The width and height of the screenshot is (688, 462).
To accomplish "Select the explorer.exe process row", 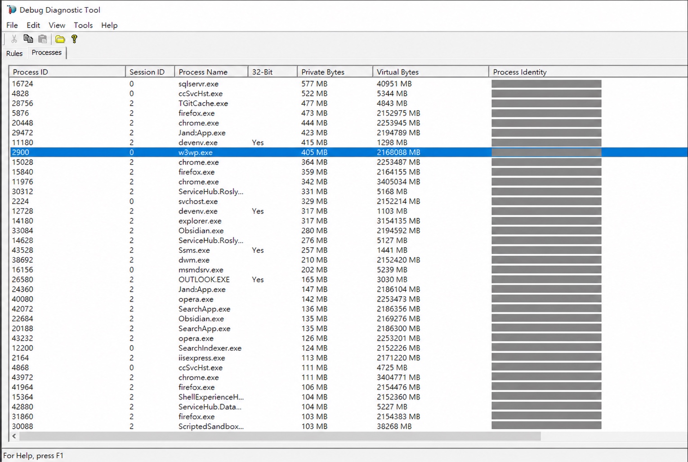I will pos(348,221).
